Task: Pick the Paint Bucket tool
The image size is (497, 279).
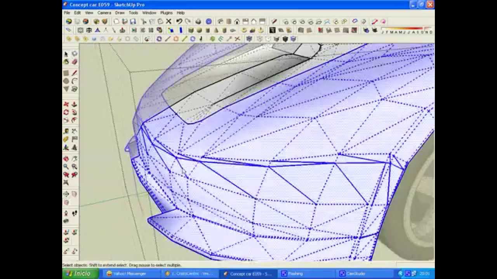Action: [66, 62]
